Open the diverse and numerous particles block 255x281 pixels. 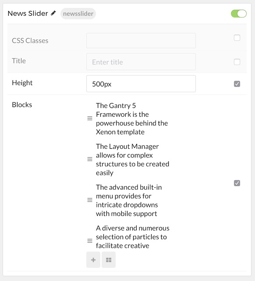[132, 237]
